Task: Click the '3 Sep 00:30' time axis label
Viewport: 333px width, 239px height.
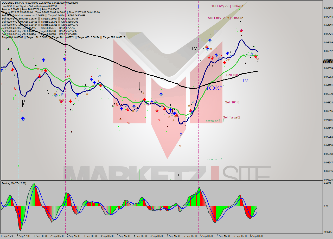Action: tap(90, 236)
